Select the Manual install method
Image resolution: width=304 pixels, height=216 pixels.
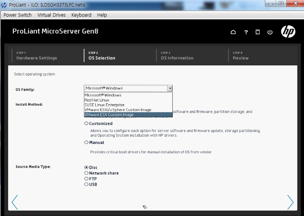[86, 142]
